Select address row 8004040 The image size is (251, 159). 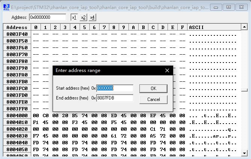pos(17,143)
